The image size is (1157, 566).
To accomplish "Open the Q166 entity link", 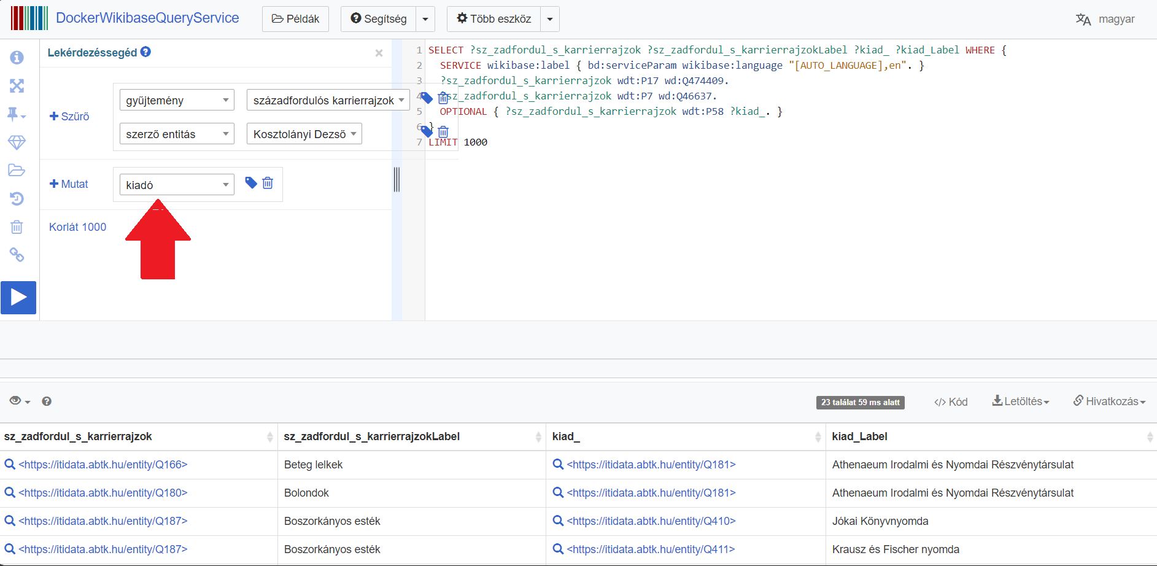I will click(x=103, y=465).
